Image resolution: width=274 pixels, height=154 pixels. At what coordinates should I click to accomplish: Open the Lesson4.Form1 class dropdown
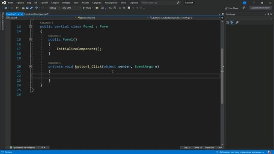click(113, 18)
